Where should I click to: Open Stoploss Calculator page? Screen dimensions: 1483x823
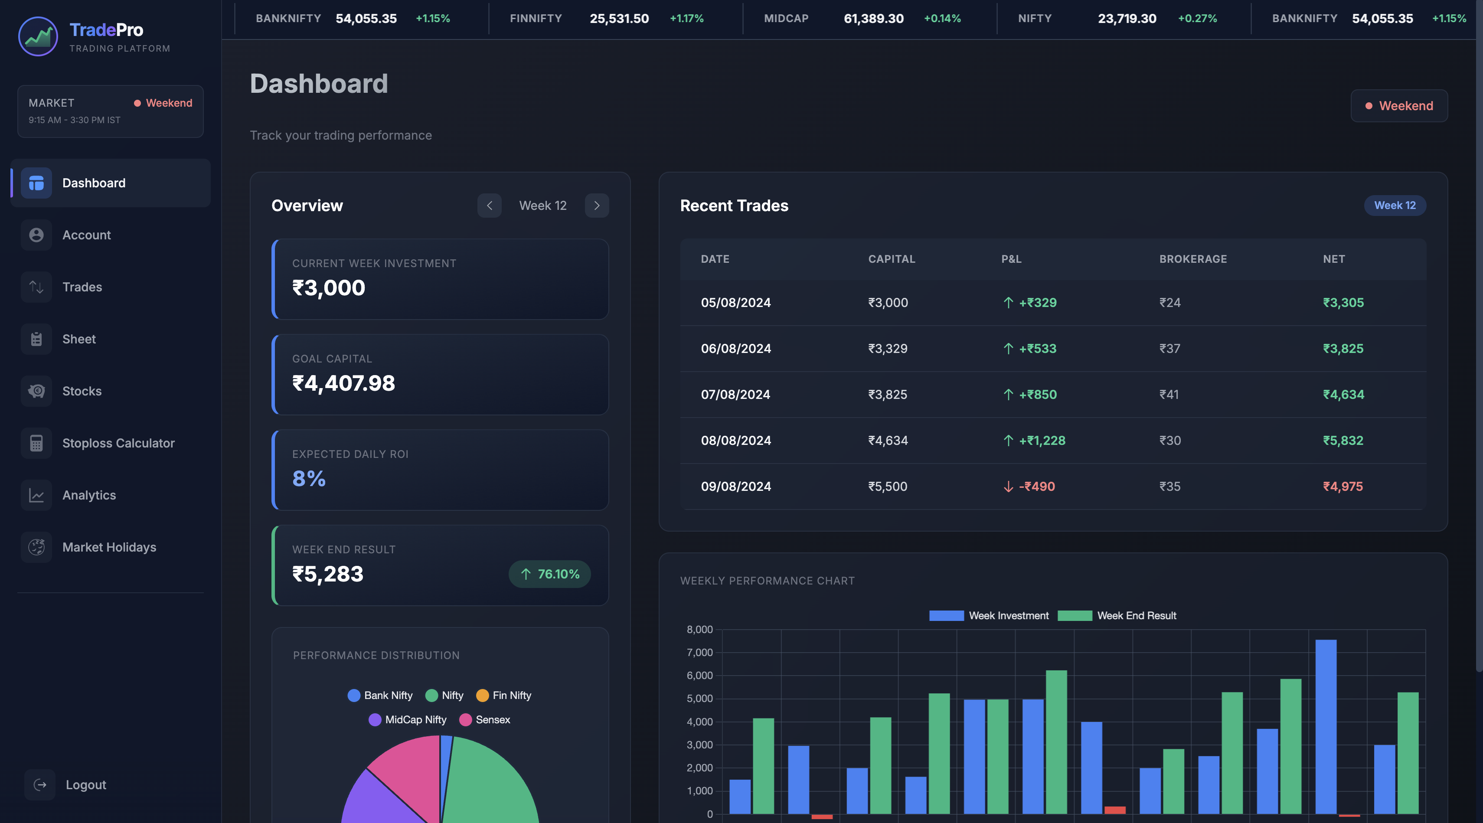pyautogui.click(x=111, y=443)
